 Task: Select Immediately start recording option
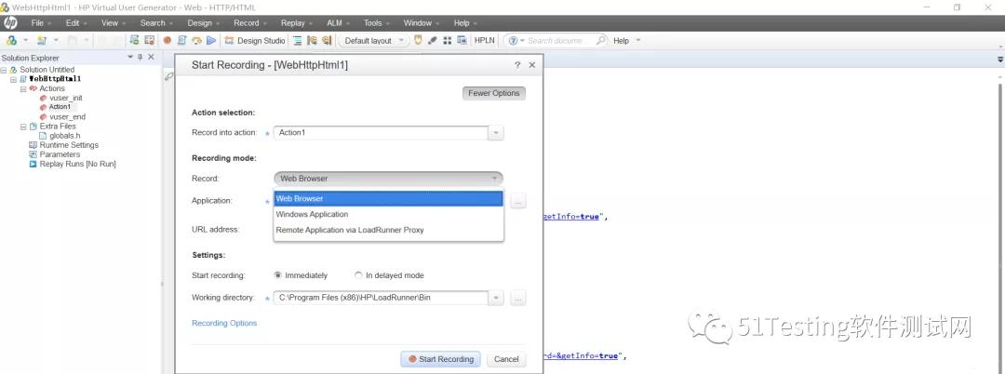(x=277, y=275)
